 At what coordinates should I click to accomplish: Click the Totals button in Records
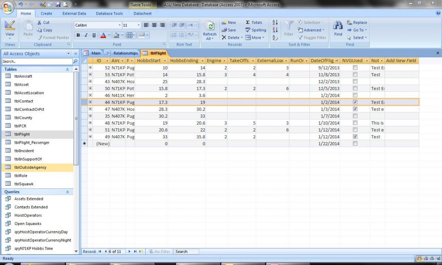tap(254, 23)
